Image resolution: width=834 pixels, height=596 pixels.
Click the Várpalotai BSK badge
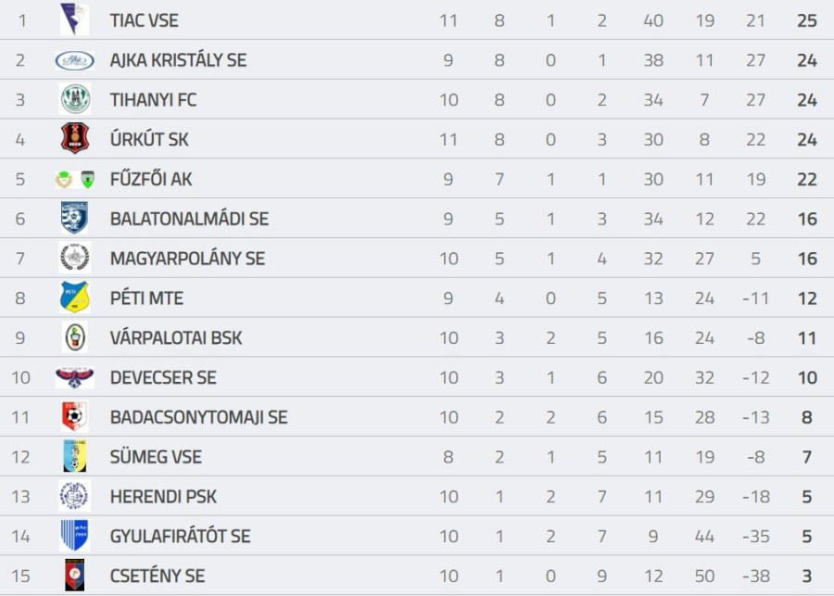tap(74, 337)
